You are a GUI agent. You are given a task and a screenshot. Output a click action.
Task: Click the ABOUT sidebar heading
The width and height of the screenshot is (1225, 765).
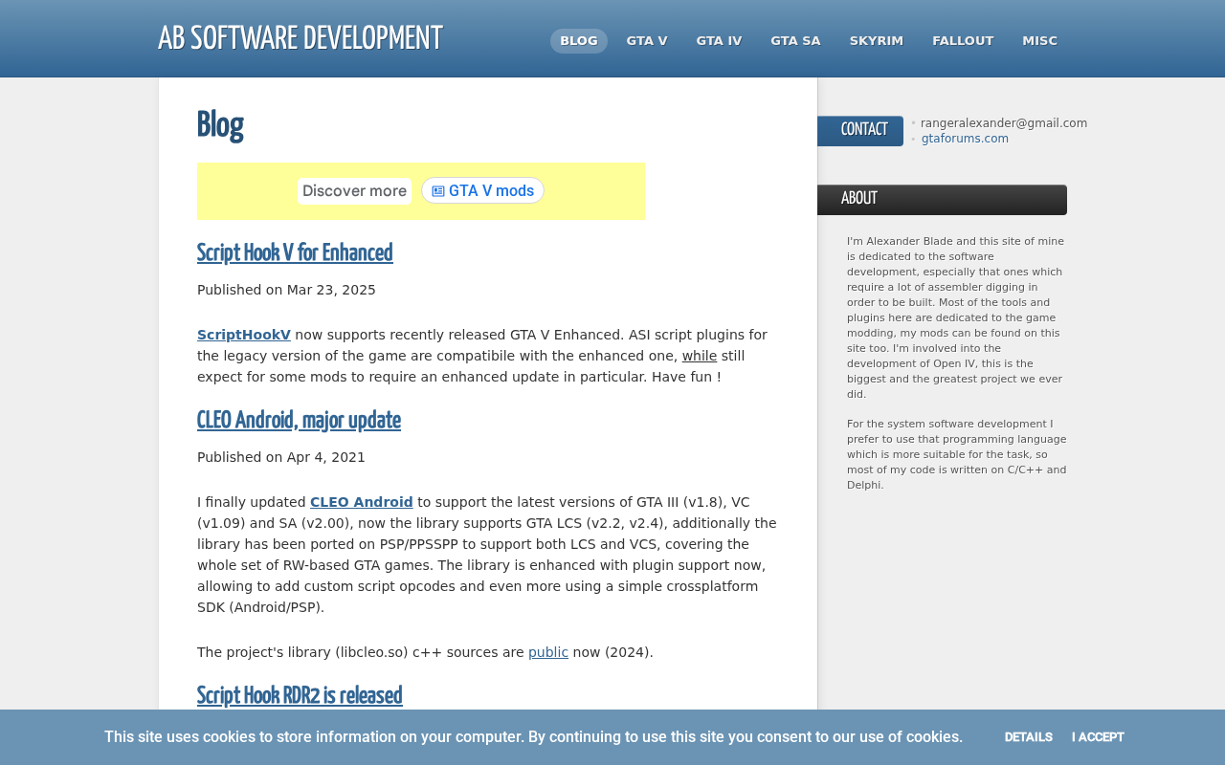point(942,199)
